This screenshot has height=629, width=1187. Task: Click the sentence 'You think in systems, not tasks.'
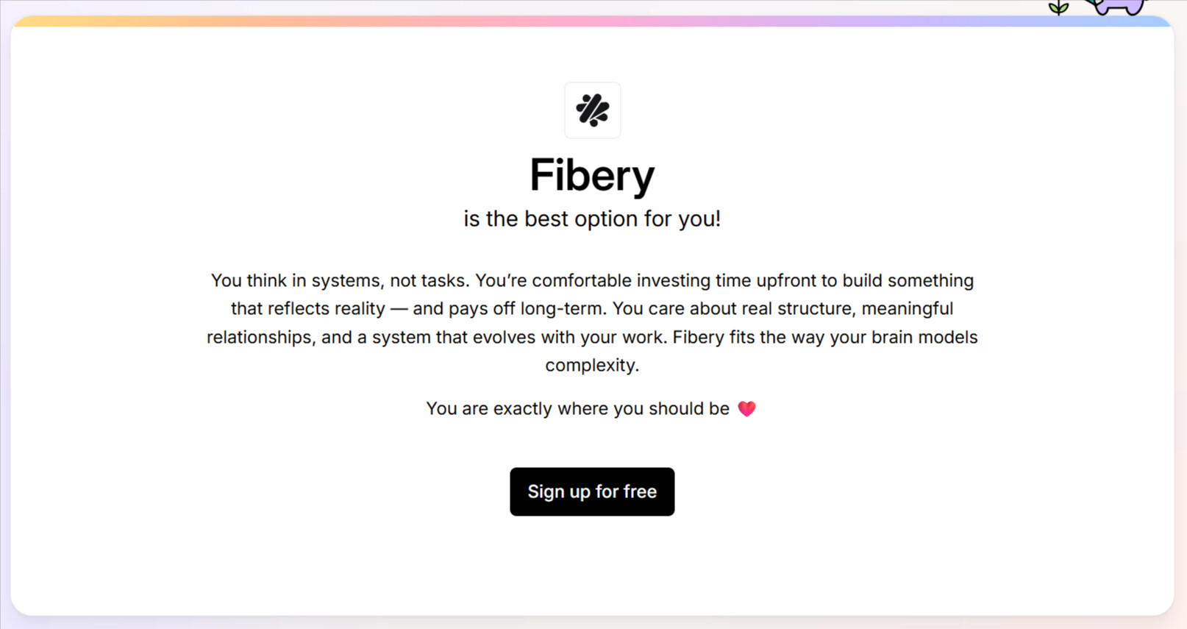coord(340,281)
